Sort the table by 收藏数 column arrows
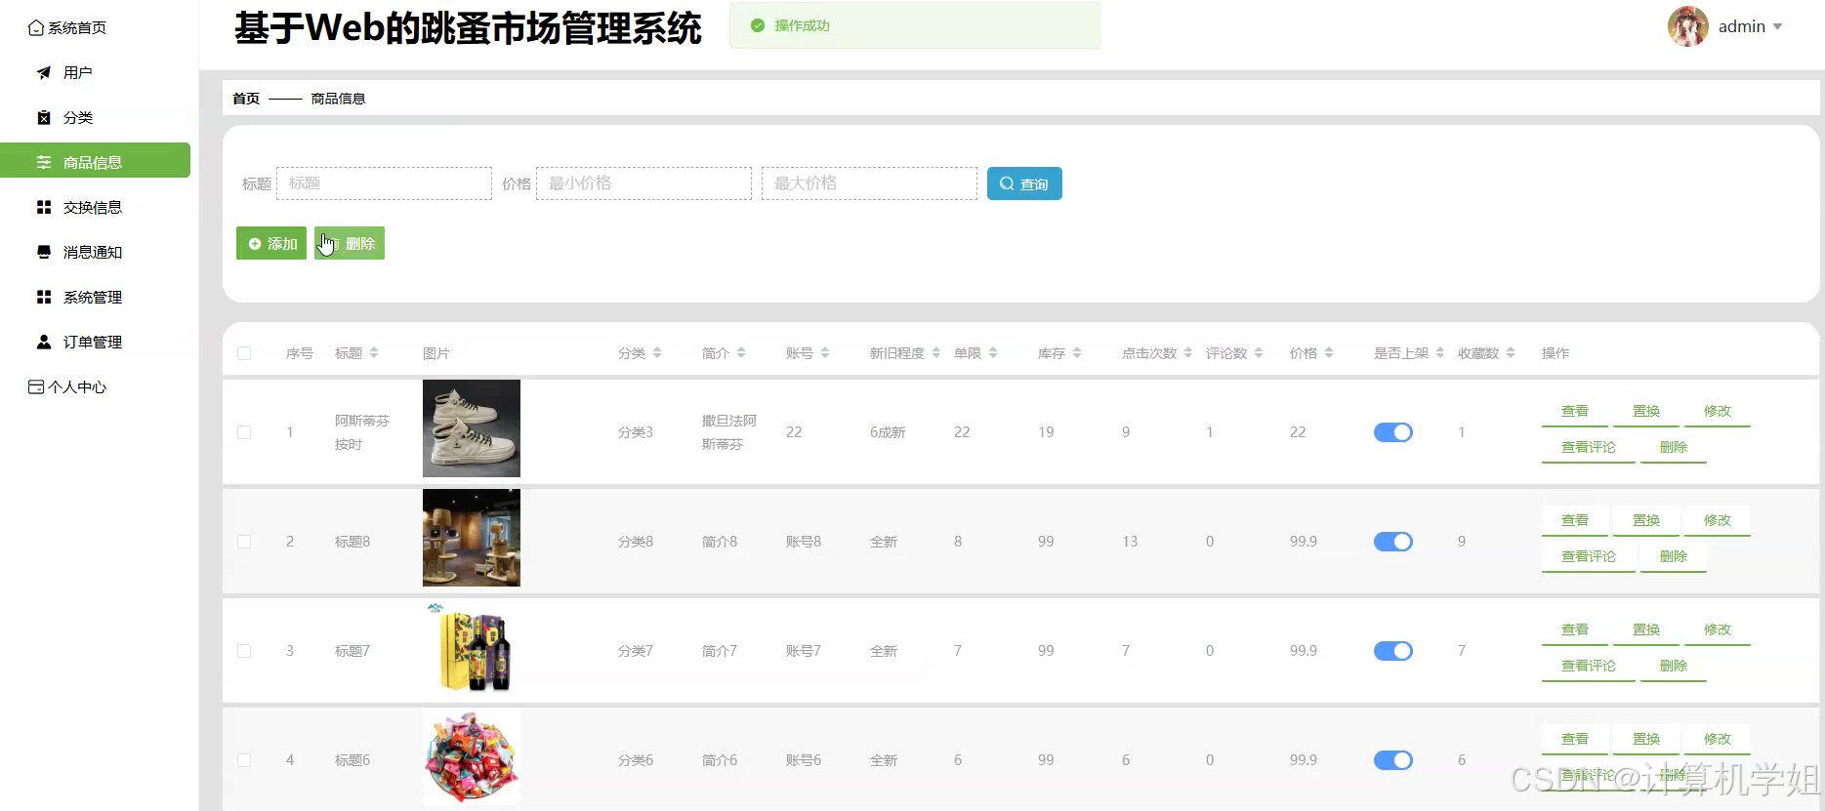 (x=1511, y=353)
